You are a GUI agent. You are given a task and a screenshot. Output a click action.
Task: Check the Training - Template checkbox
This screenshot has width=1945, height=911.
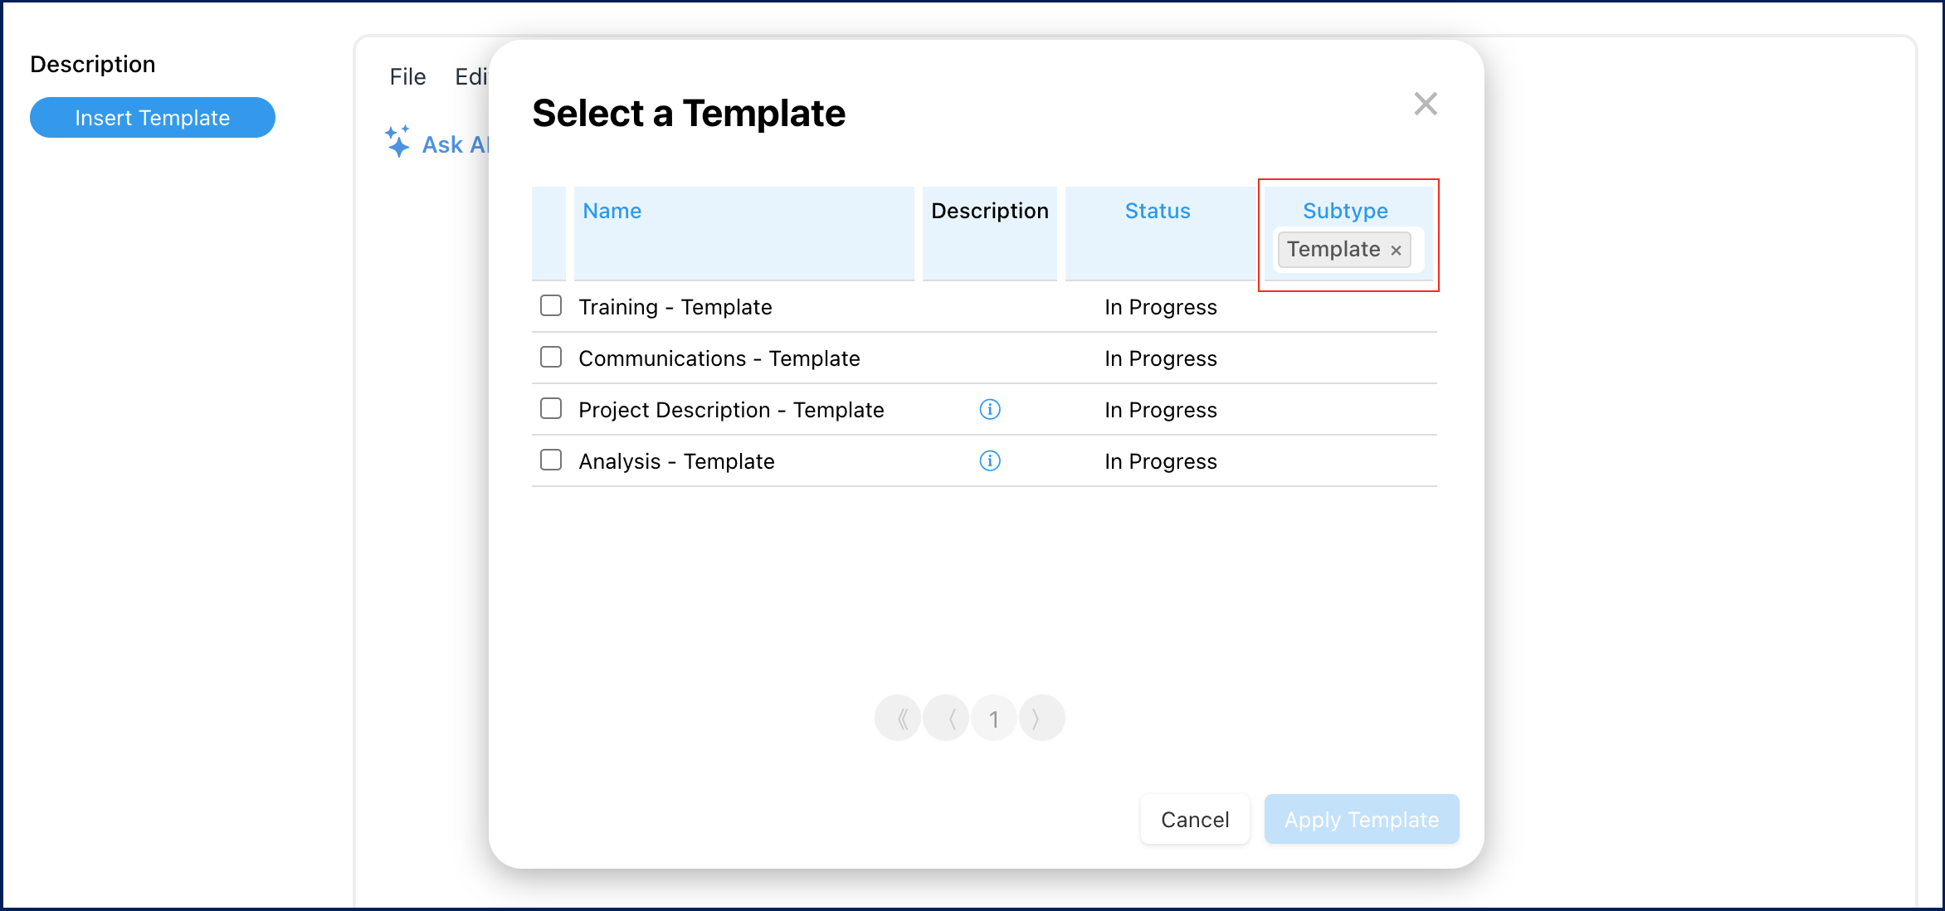[x=550, y=305]
